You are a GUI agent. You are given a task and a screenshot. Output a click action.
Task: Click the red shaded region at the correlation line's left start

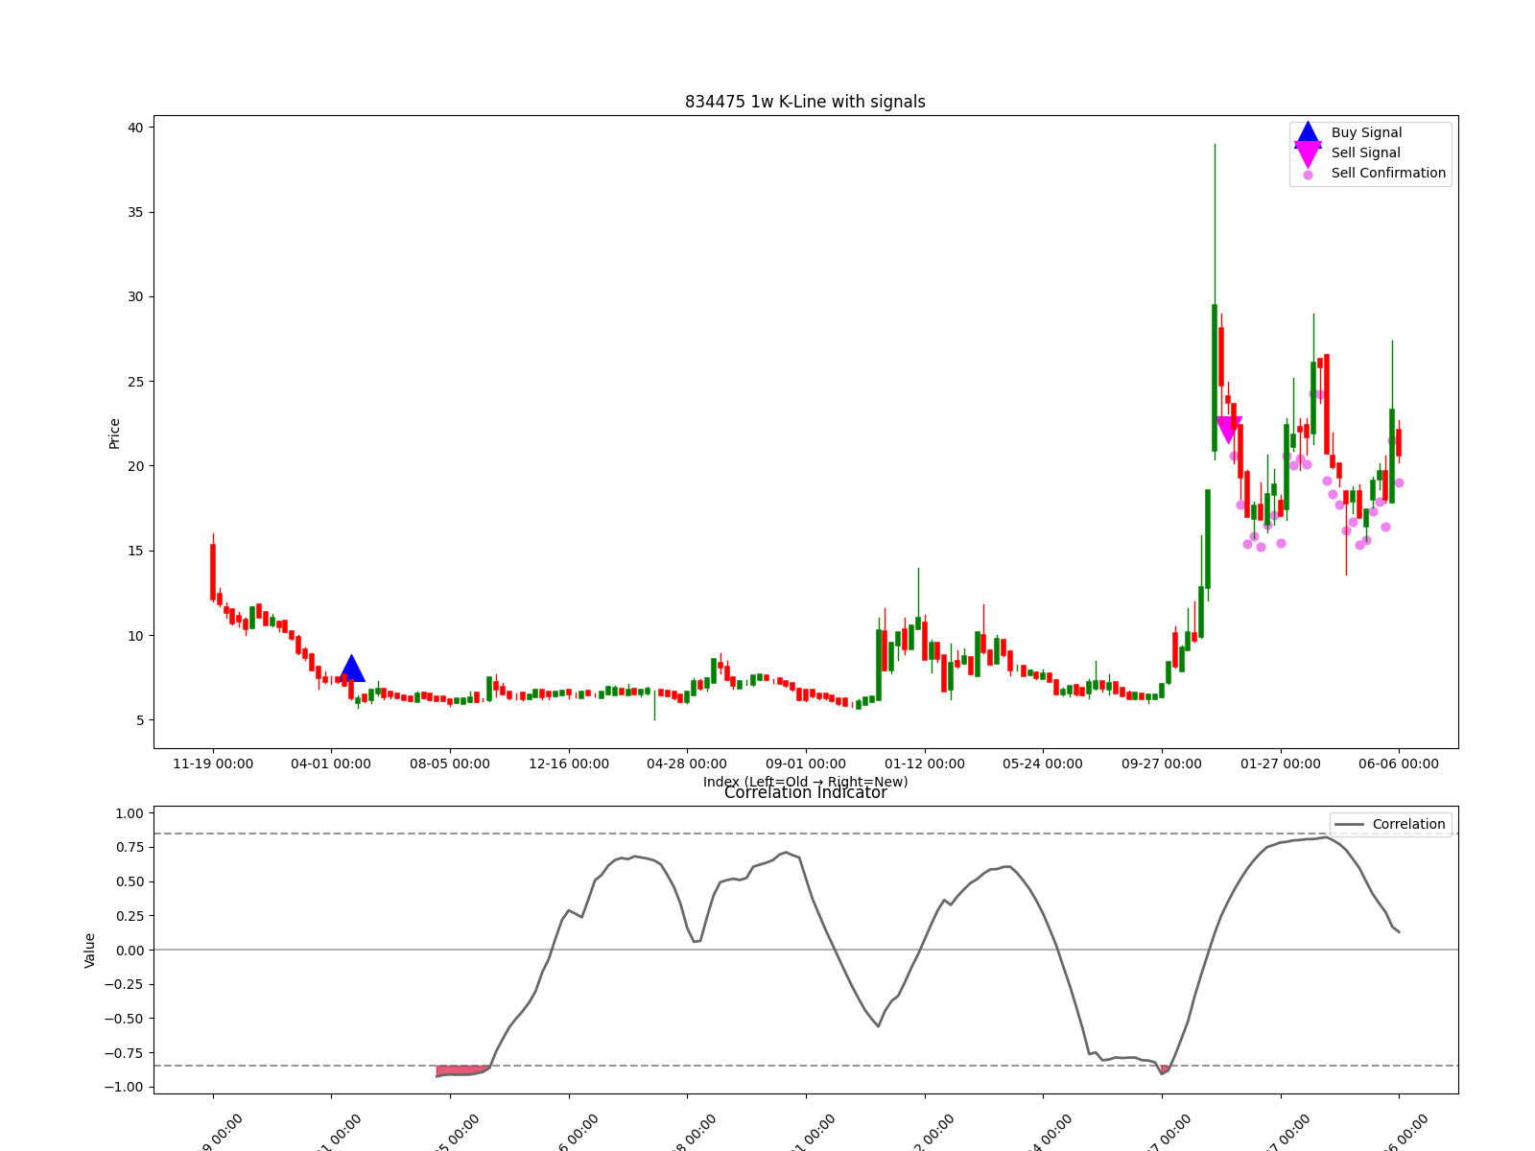(x=462, y=1070)
